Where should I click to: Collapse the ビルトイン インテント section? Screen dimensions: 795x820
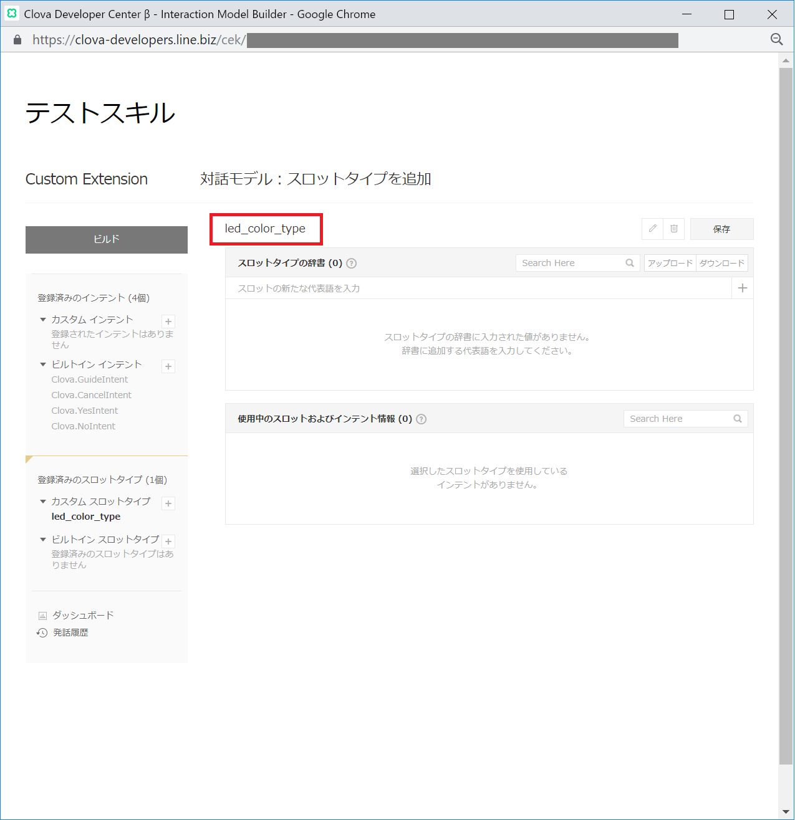coord(43,365)
